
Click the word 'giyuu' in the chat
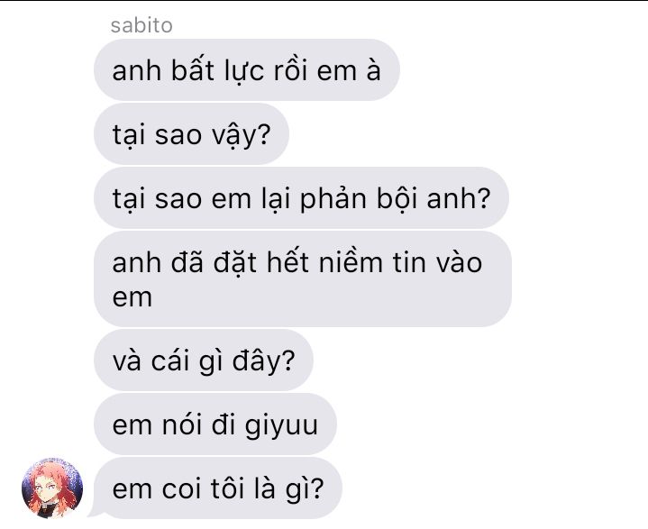coord(281,425)
